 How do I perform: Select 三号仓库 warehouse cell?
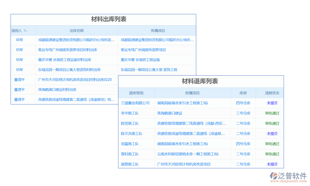coord(243,113)
